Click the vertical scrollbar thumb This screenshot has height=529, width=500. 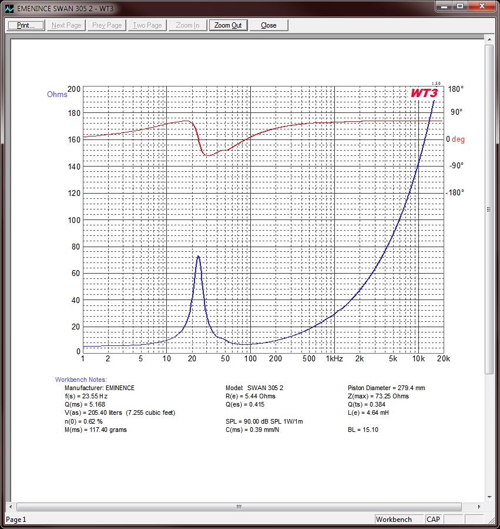click(489, 209)
